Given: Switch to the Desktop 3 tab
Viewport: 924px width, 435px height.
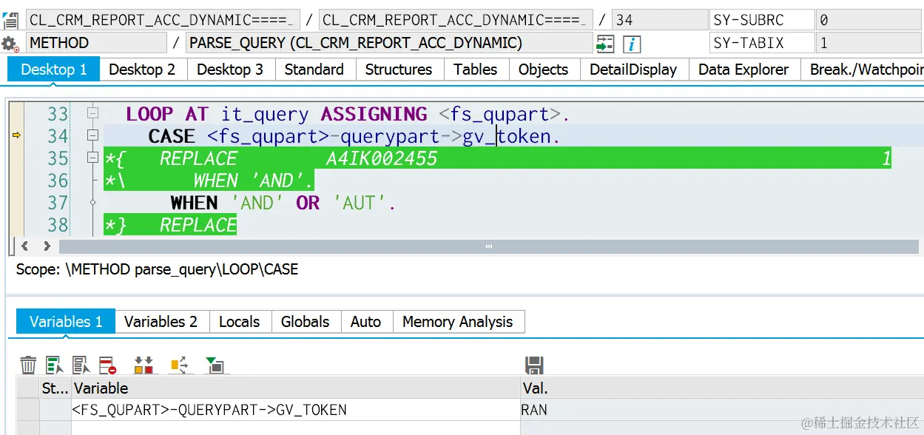Looking at the screenshot, I should [x=230, y=70].
